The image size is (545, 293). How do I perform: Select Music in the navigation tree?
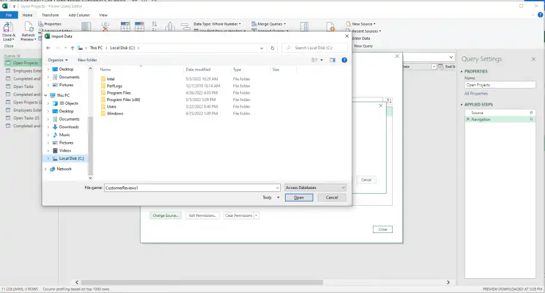[x=65, y=135]
